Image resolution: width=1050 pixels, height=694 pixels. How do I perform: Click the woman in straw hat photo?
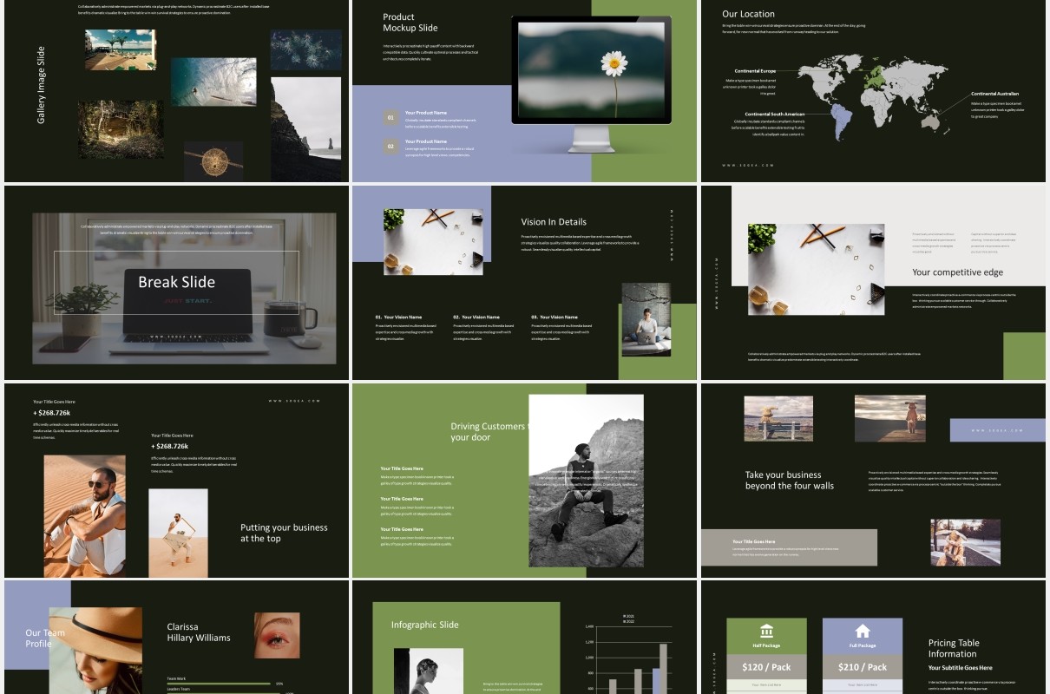pyautogui.click(x=95, y=651)
